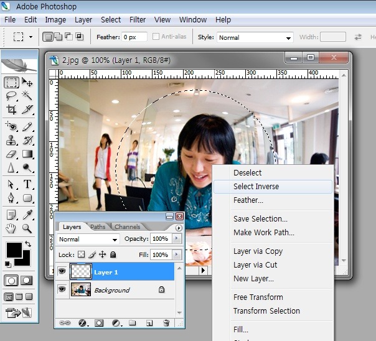Expand the Opacity slider arrow
Viewport: 376px width, 341px height.
pos(177,240)
